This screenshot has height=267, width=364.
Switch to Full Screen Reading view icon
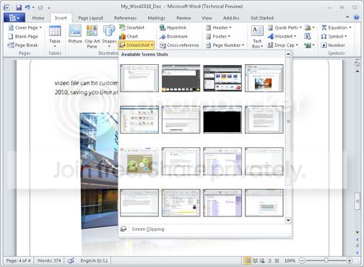click(x=255, y=261)
